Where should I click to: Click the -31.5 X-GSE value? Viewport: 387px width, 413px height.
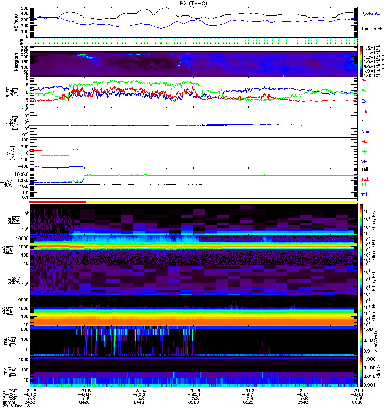click(x=84, y=391)
